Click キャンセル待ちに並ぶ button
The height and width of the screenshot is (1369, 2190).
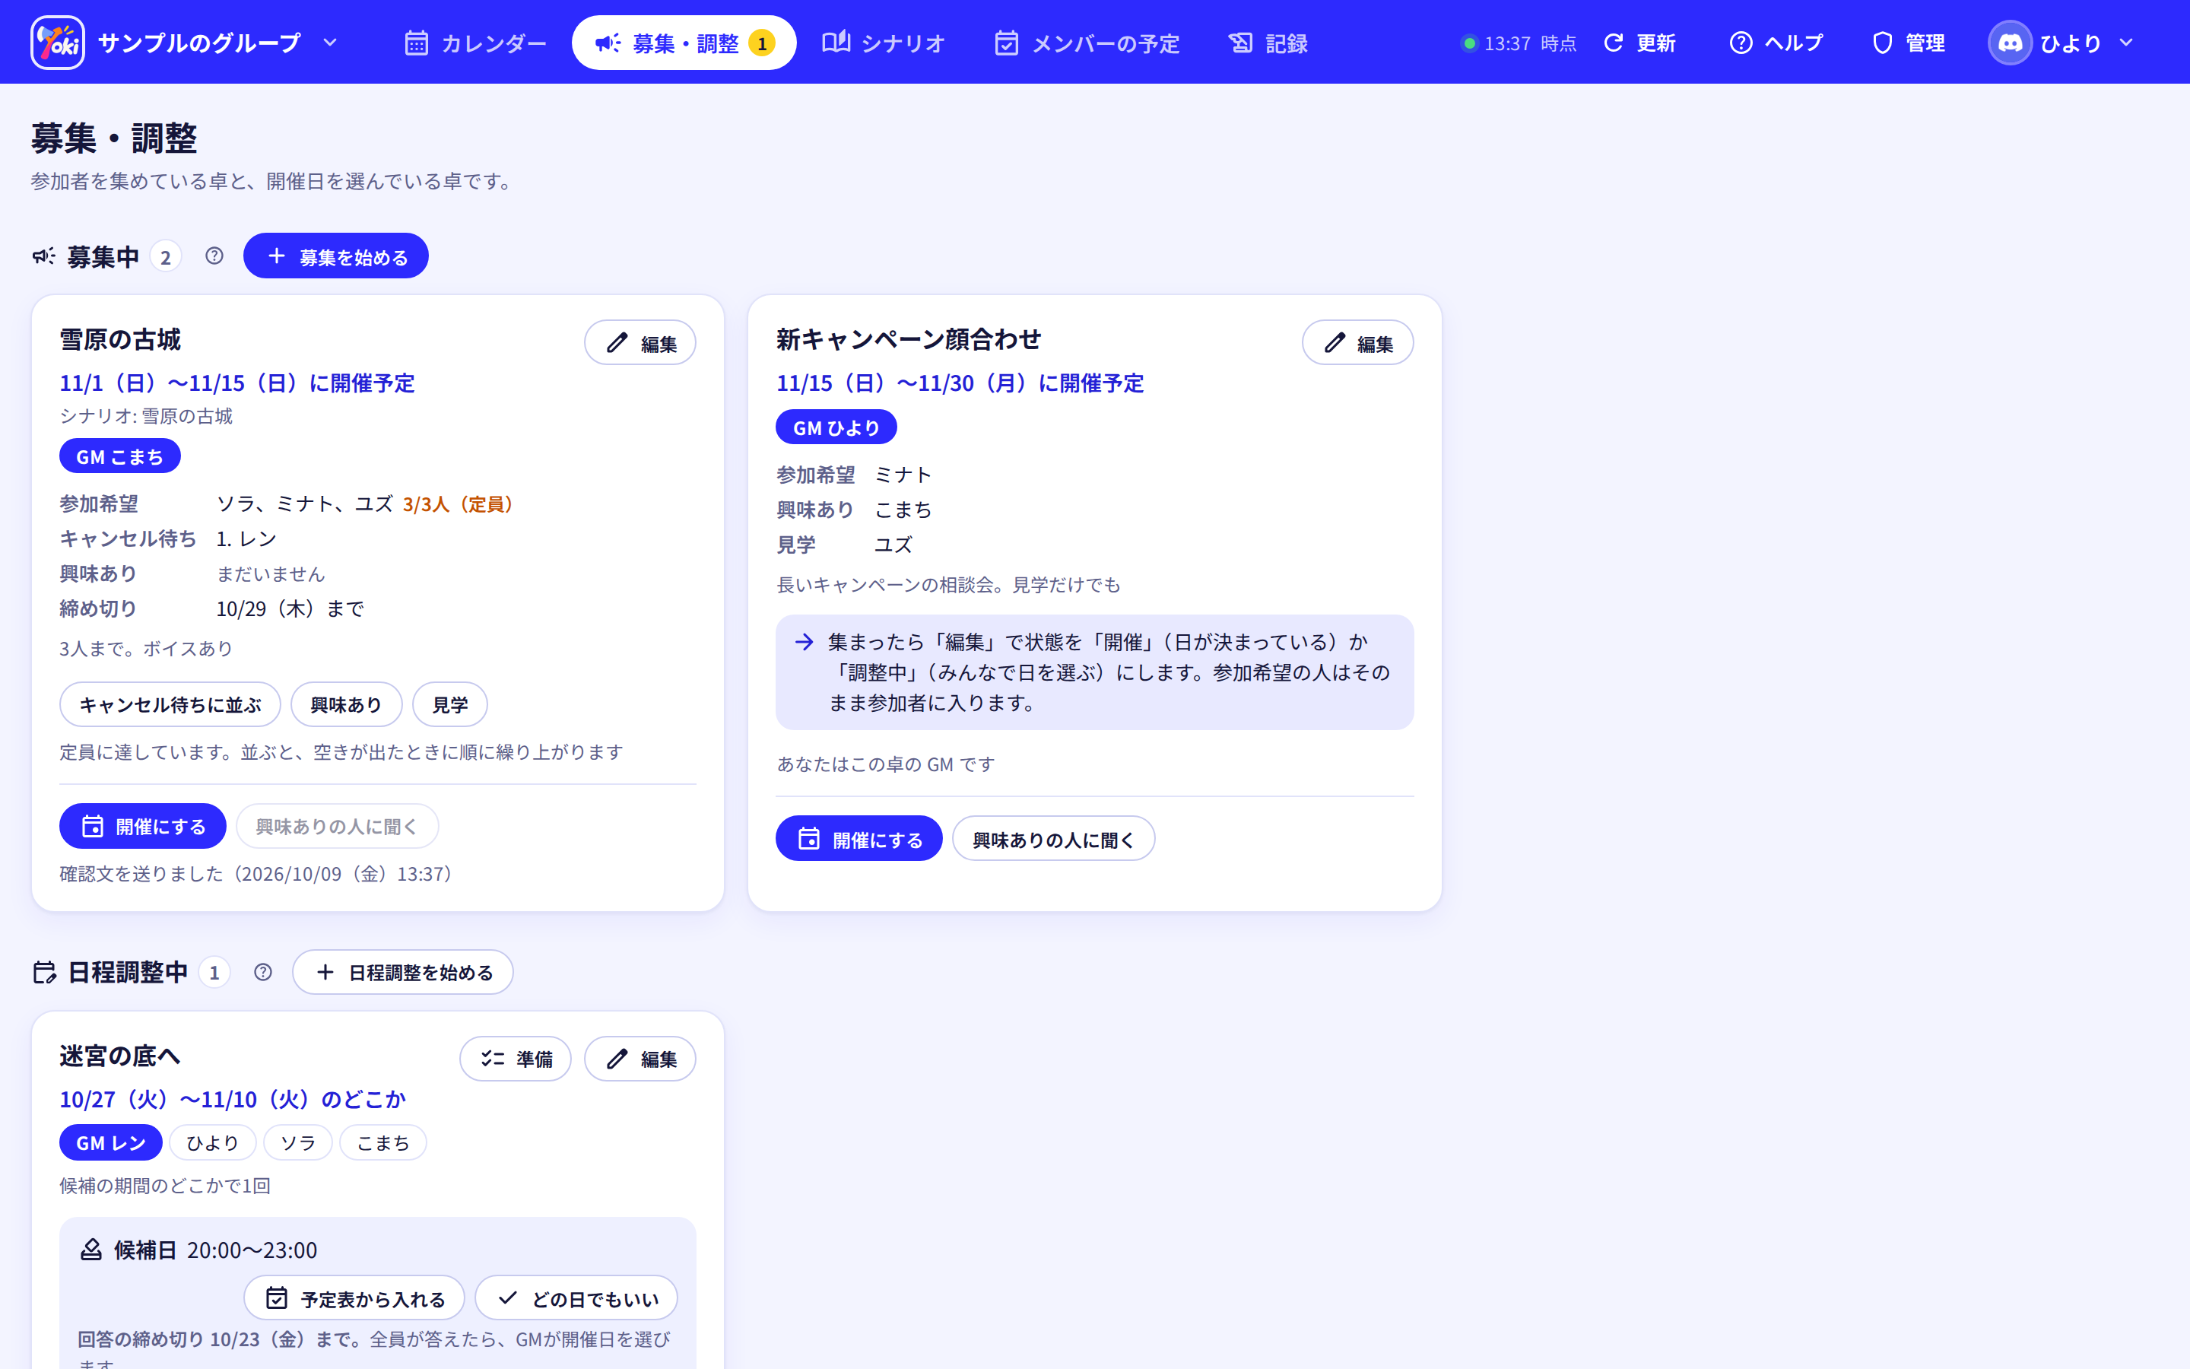[x=170, y=704]
